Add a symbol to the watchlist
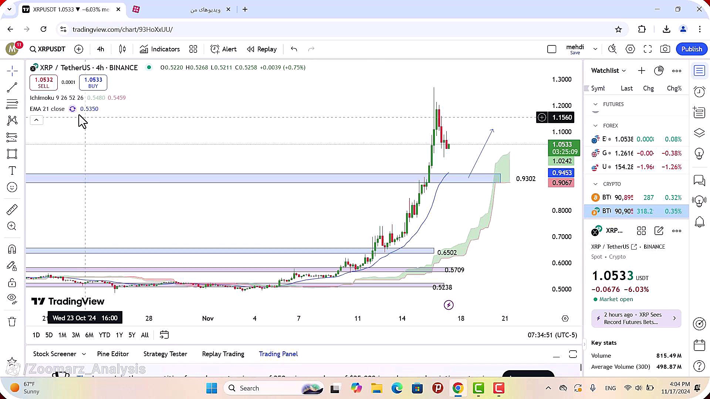This screenshot has width=710, height=399. (642, 71)
